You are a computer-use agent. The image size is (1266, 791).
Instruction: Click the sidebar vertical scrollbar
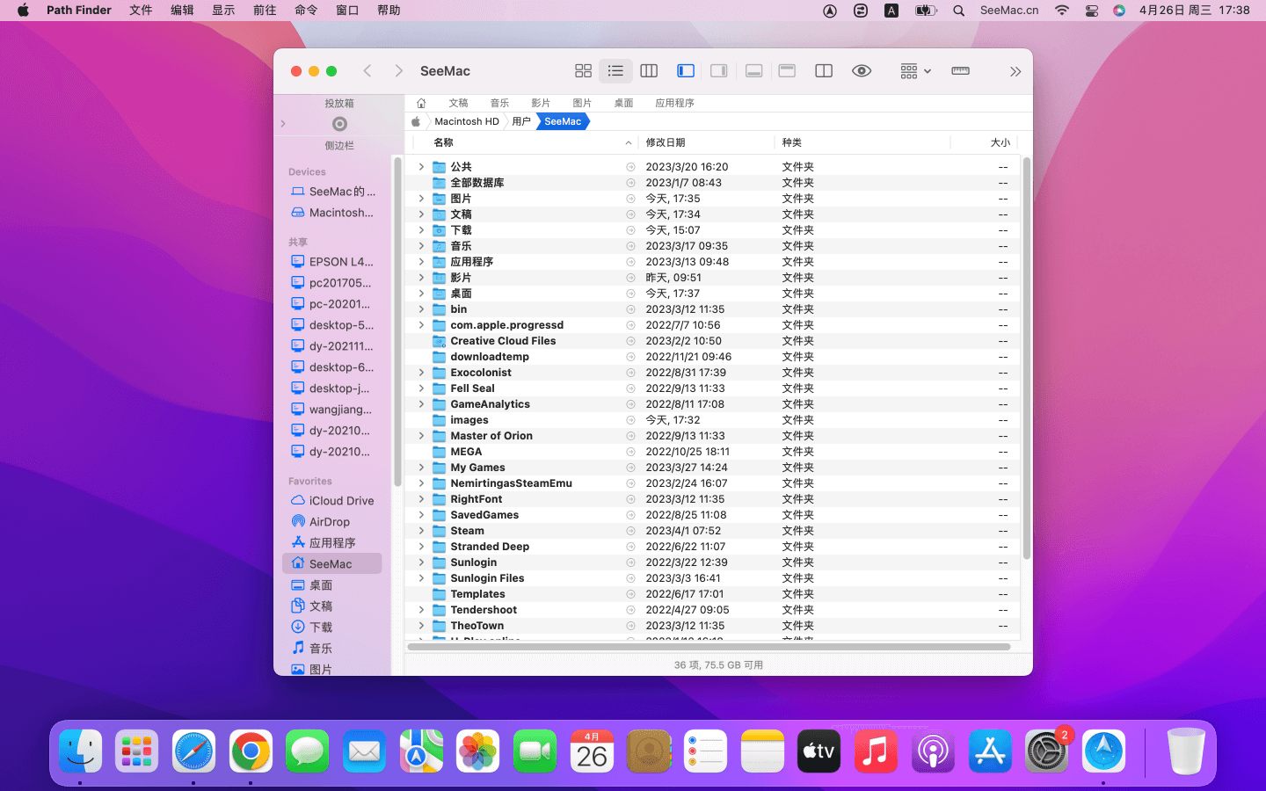pyautogui.click(x=397, y=322)
